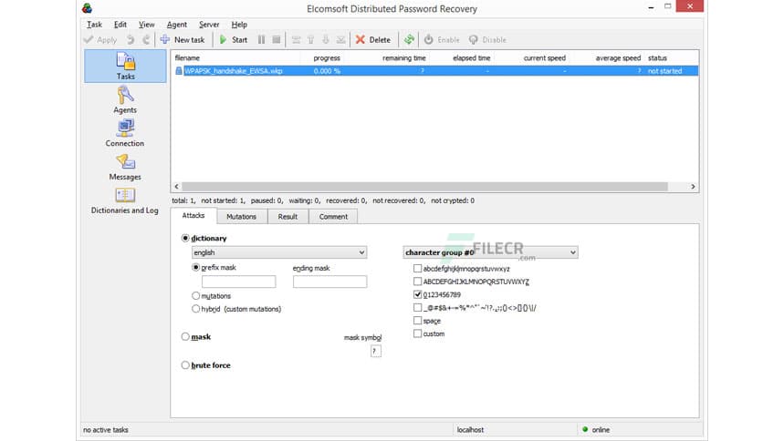Enable the custom characters checkbox
Screen dimensions: 763x441
point(417,333)
